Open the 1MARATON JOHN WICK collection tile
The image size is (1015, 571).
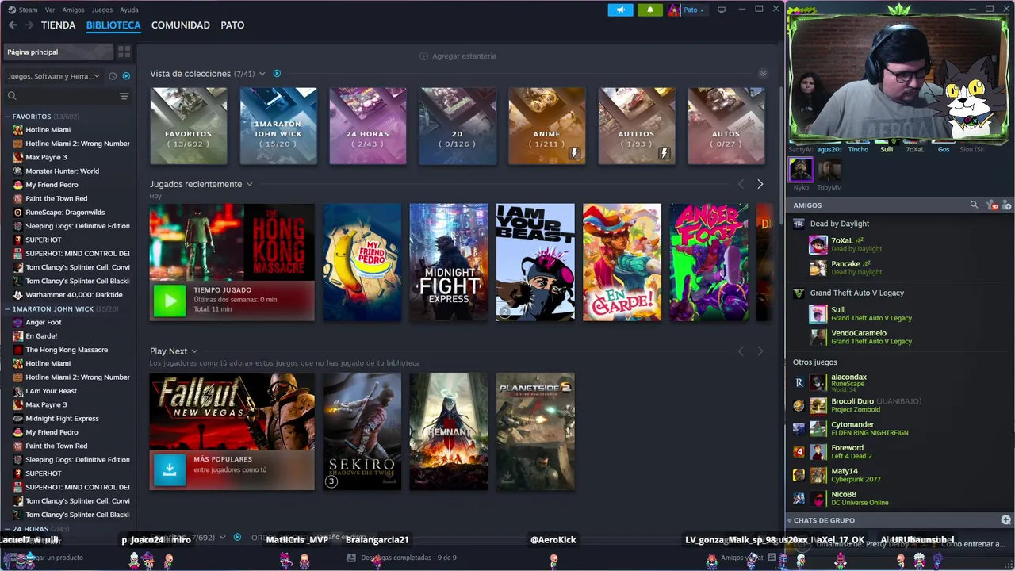(278, 126)
